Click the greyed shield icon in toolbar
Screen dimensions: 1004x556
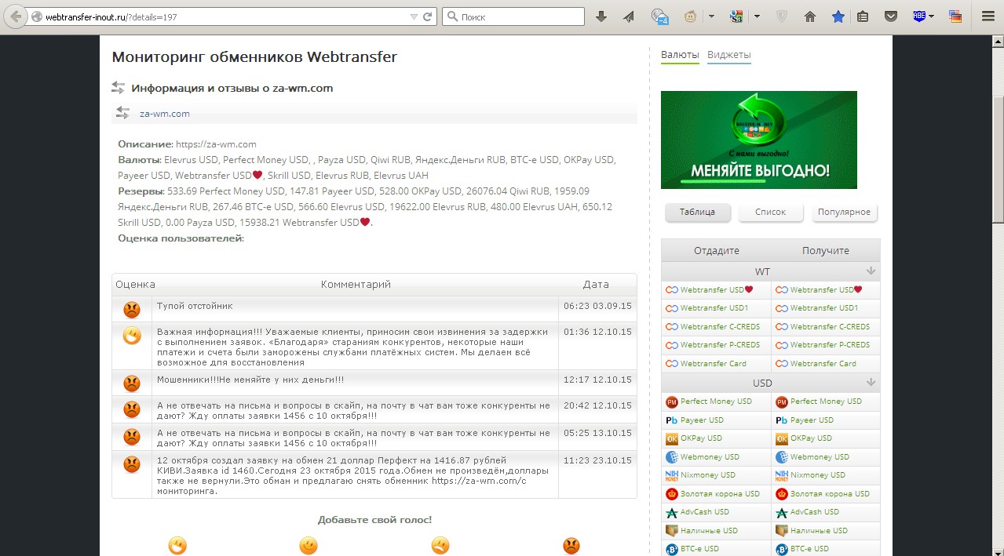782,16
